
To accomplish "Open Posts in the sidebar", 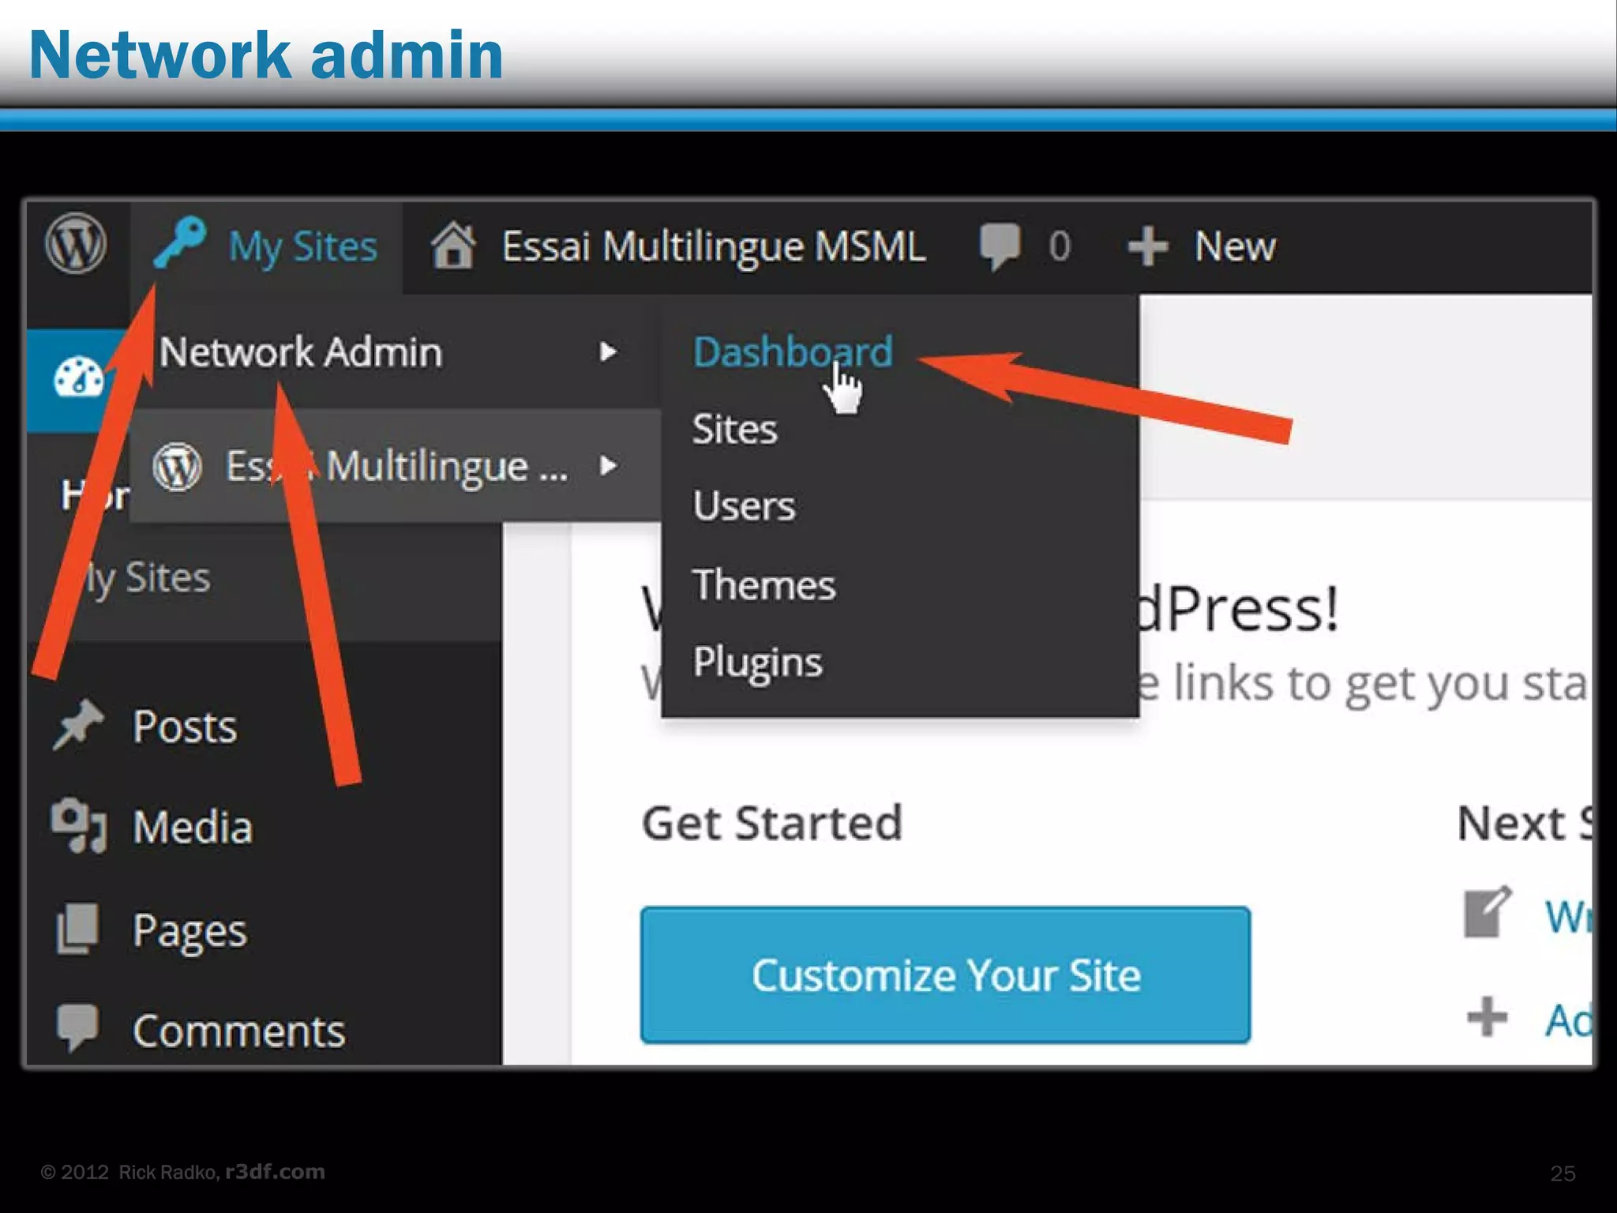I will 184,726.
